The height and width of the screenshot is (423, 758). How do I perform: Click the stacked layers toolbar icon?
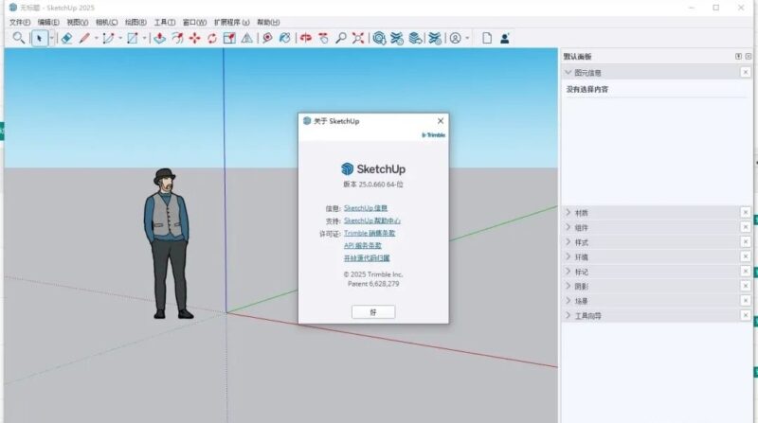(415, 38)
